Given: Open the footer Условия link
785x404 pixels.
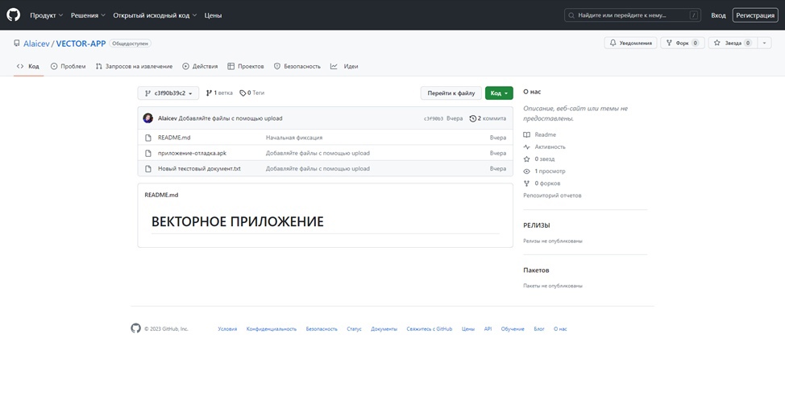Looking at the screenshot, I should coord(227,329).
